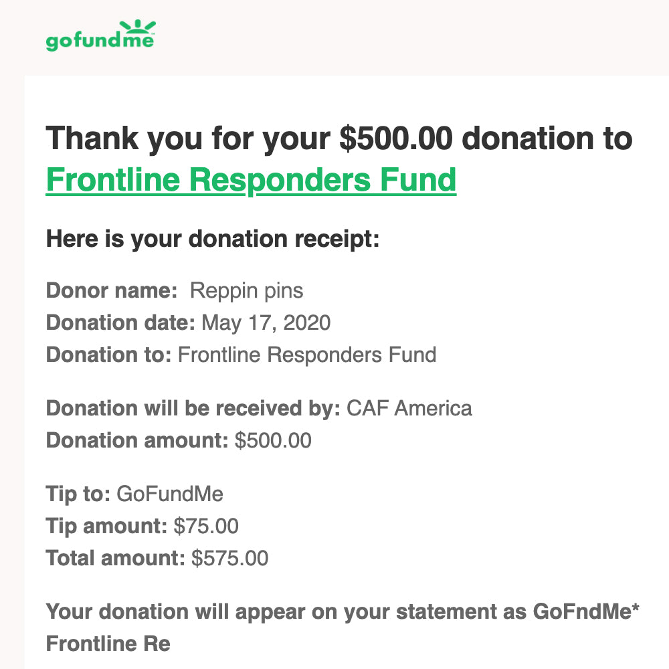Click the 'Donation will be received by:' label
Viewport: 669px width, 669px height.
[x=193, y=408]
